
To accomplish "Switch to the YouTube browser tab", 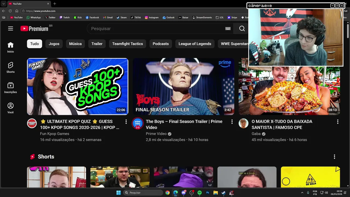I will pos(28,4).
